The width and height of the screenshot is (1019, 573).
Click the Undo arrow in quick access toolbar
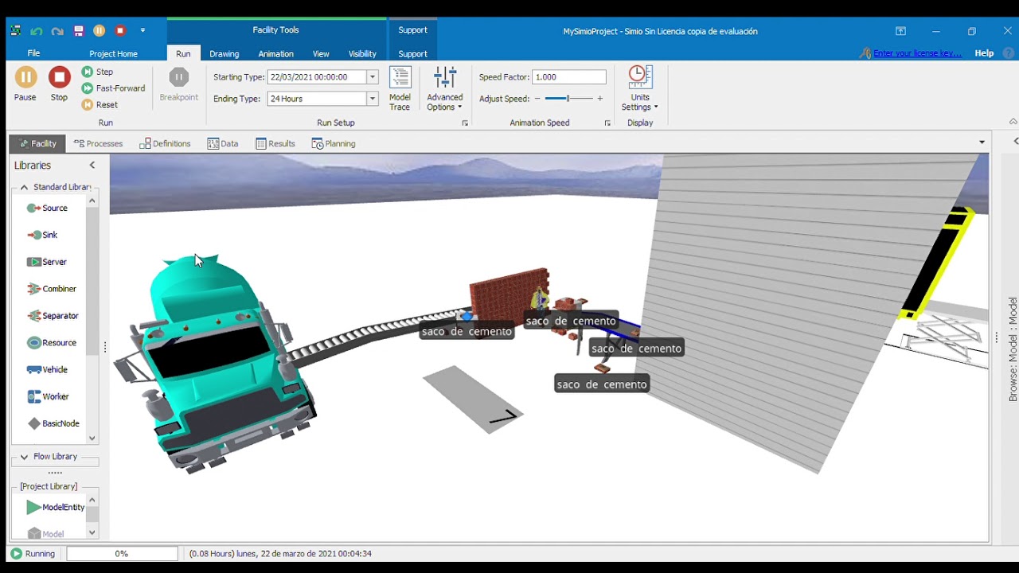[x=36, y=31]
